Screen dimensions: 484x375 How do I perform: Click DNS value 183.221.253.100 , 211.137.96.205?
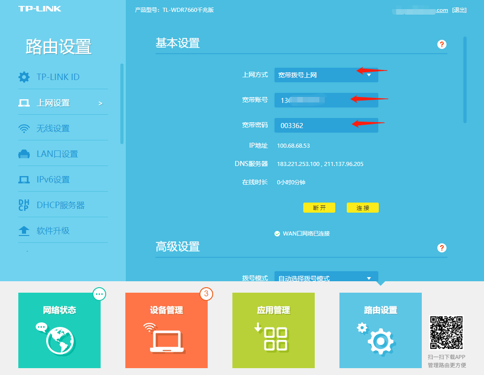pyautogui.click(x=320, y=164)
